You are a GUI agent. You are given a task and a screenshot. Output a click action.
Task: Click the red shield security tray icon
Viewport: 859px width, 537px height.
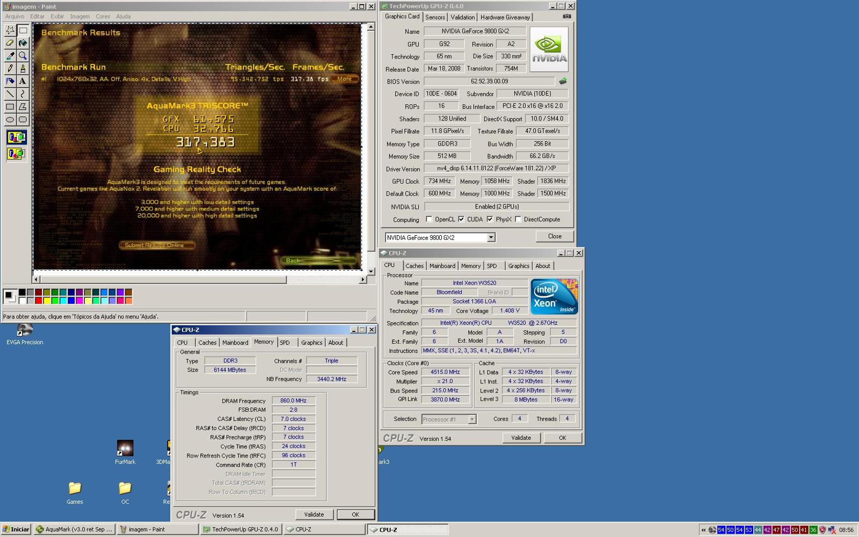coord(822,529)
